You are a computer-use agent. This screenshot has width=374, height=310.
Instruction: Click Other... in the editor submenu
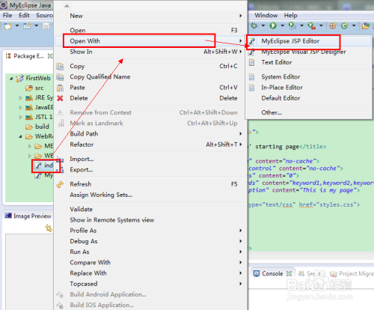pyautogui.click(x=272, y=112)
